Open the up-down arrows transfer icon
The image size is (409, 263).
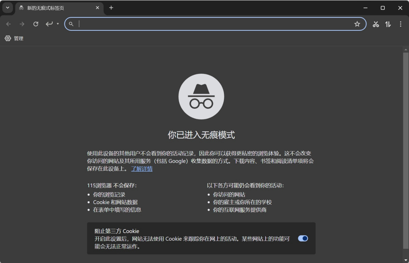[x=388, y=24]
